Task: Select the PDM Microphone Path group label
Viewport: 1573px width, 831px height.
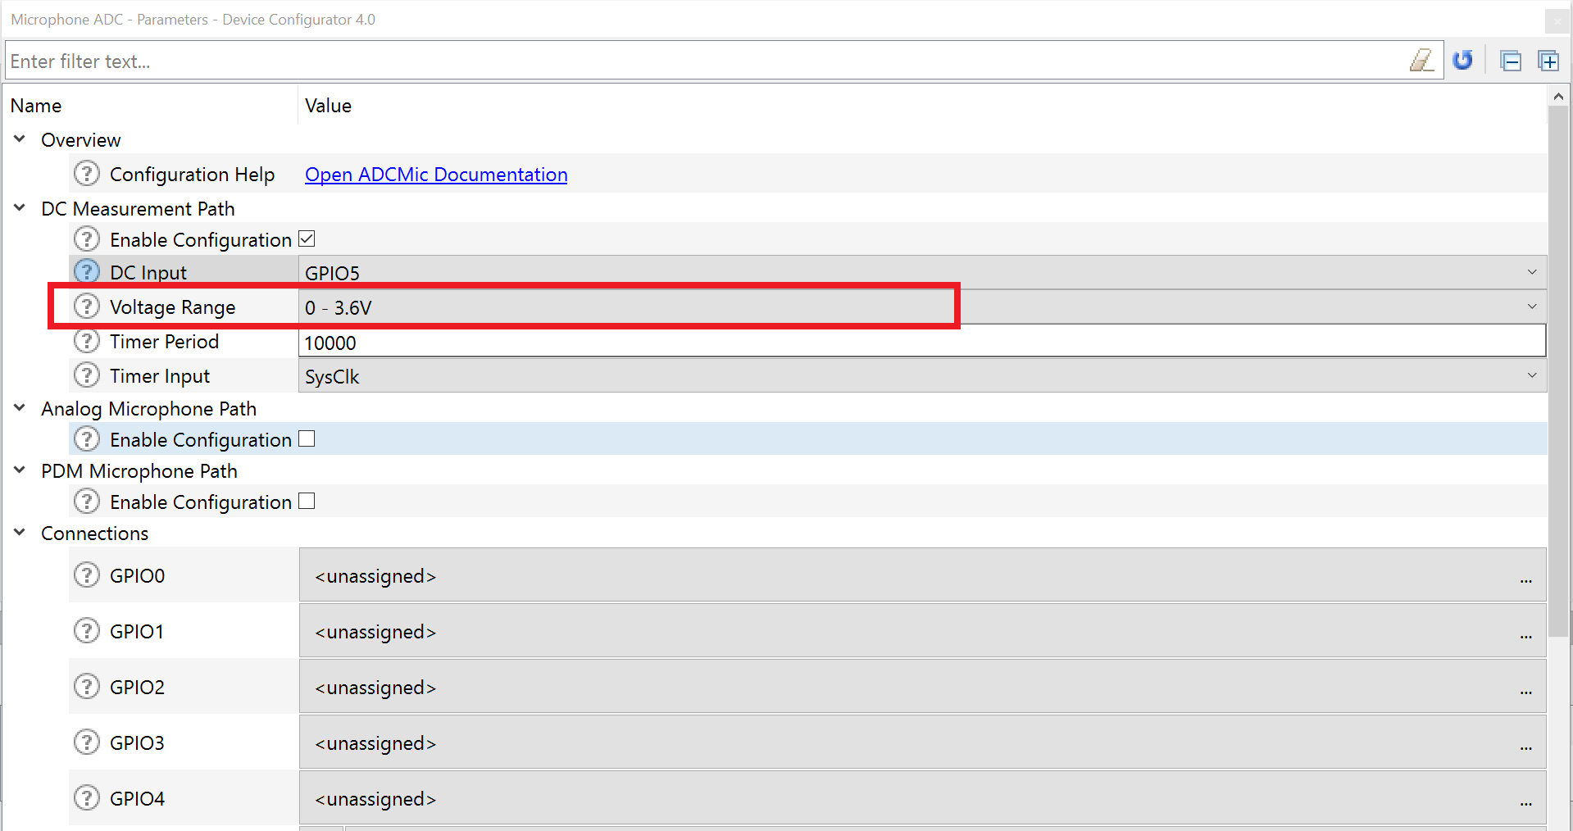Action: 139,471
